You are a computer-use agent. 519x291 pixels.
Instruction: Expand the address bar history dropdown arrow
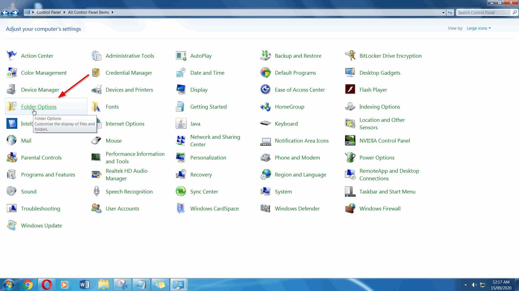(443, 13)
